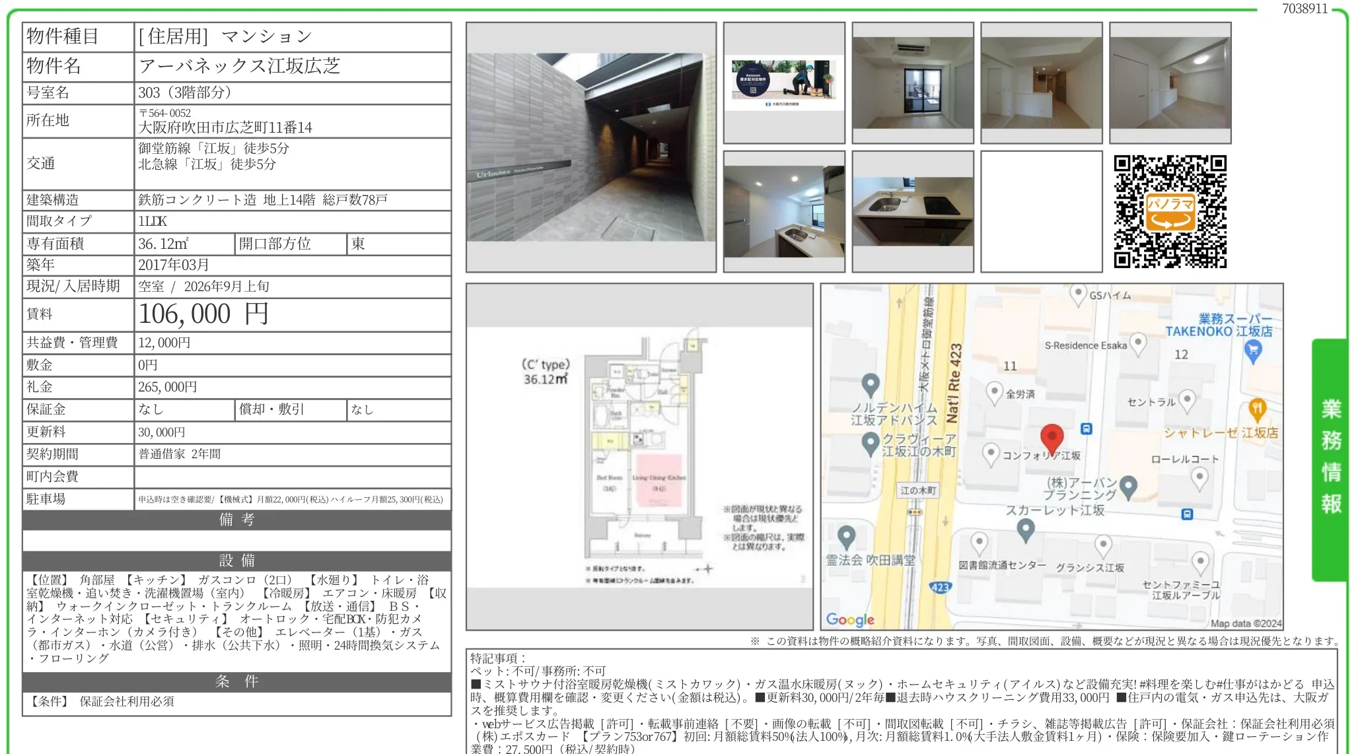Screen dimensions: 1358x754
Task: Click the bus stop icon below ローレルコート
Action: [1187, 514]
